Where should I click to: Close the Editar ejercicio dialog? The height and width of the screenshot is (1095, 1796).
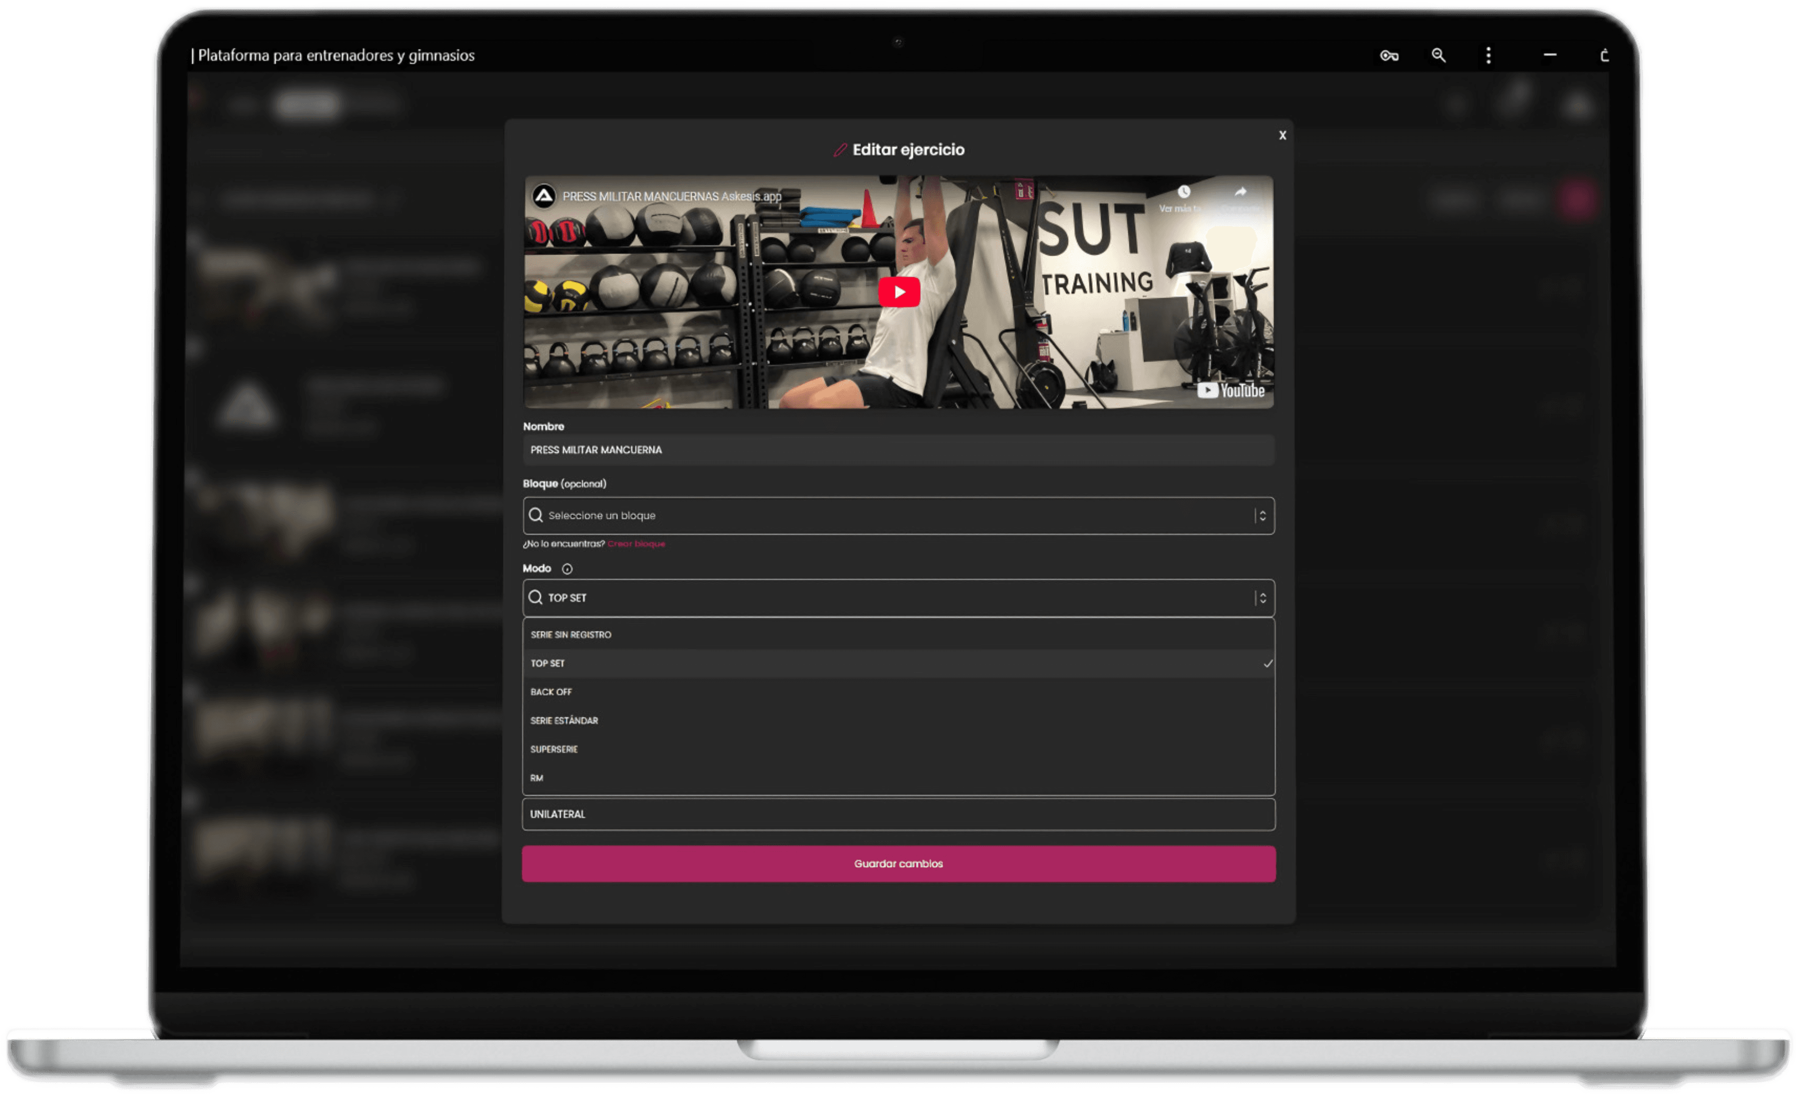click(x=1282, y=136)
